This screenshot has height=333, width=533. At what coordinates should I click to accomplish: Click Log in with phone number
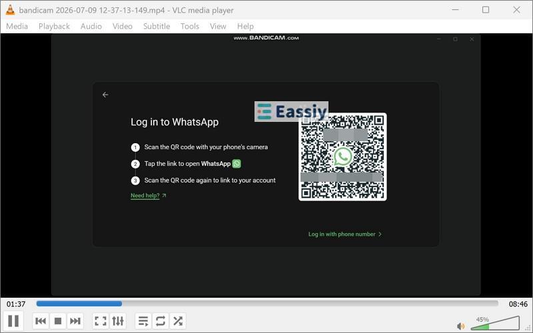[344, 234]
